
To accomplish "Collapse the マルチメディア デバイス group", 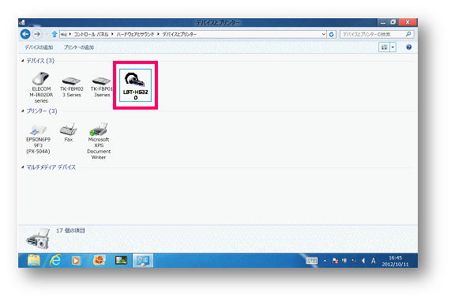I will pos(23,167).
